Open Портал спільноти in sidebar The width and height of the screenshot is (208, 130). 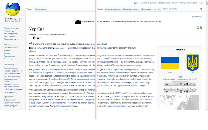pos(11,48)
